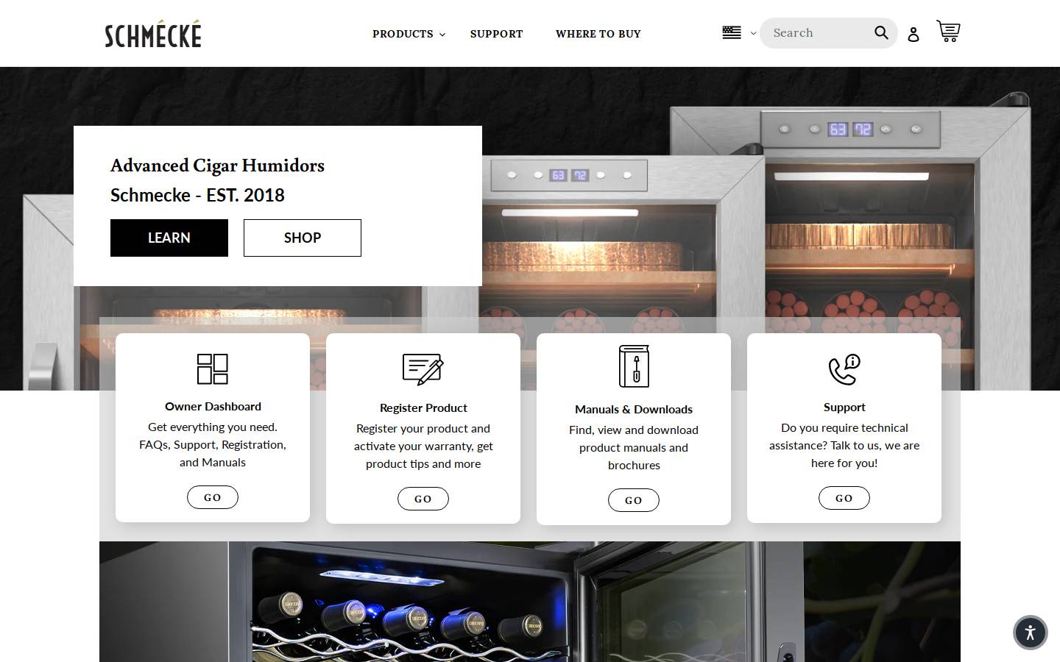
Task: Click the Advanced Cigar Humidors headline
Action: (x=217, y=165)
